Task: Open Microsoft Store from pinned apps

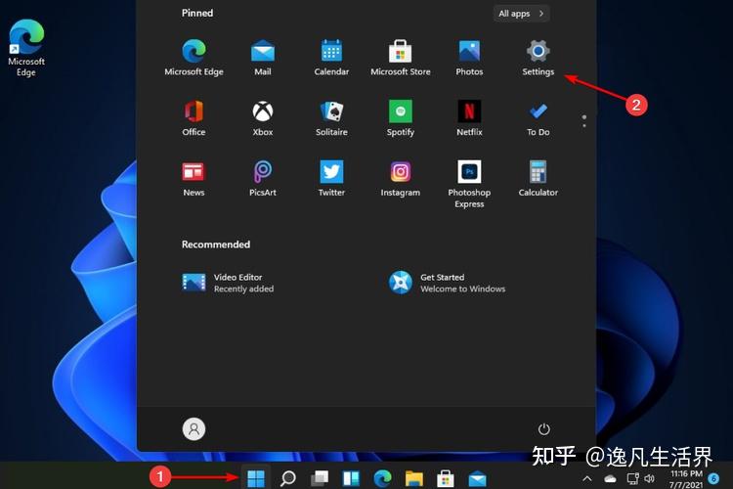Action: click(x=400, y=58)
